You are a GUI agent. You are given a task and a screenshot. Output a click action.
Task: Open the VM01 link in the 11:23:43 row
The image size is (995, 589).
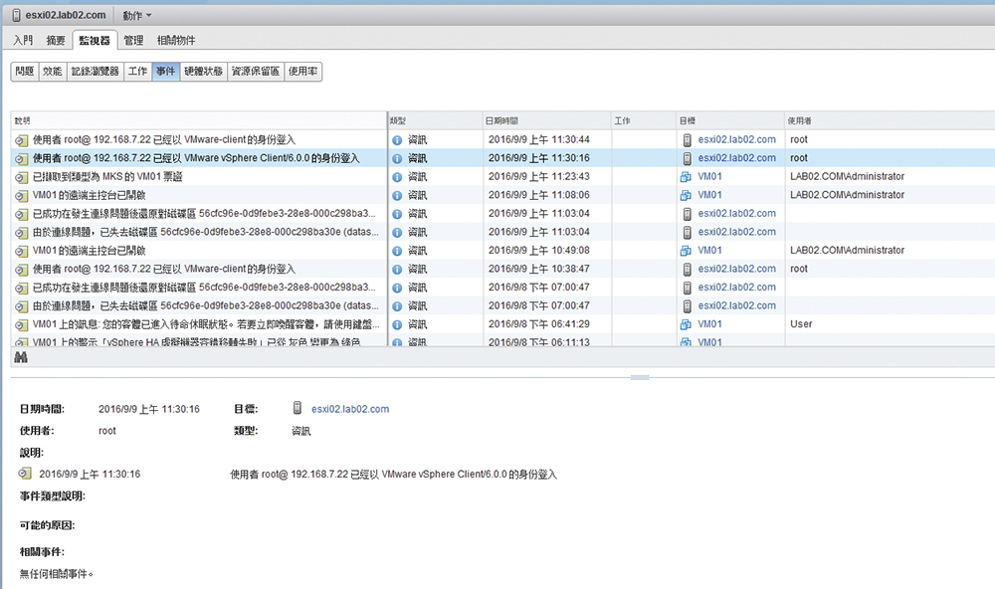pyautogui.click(x=710, y=176)
